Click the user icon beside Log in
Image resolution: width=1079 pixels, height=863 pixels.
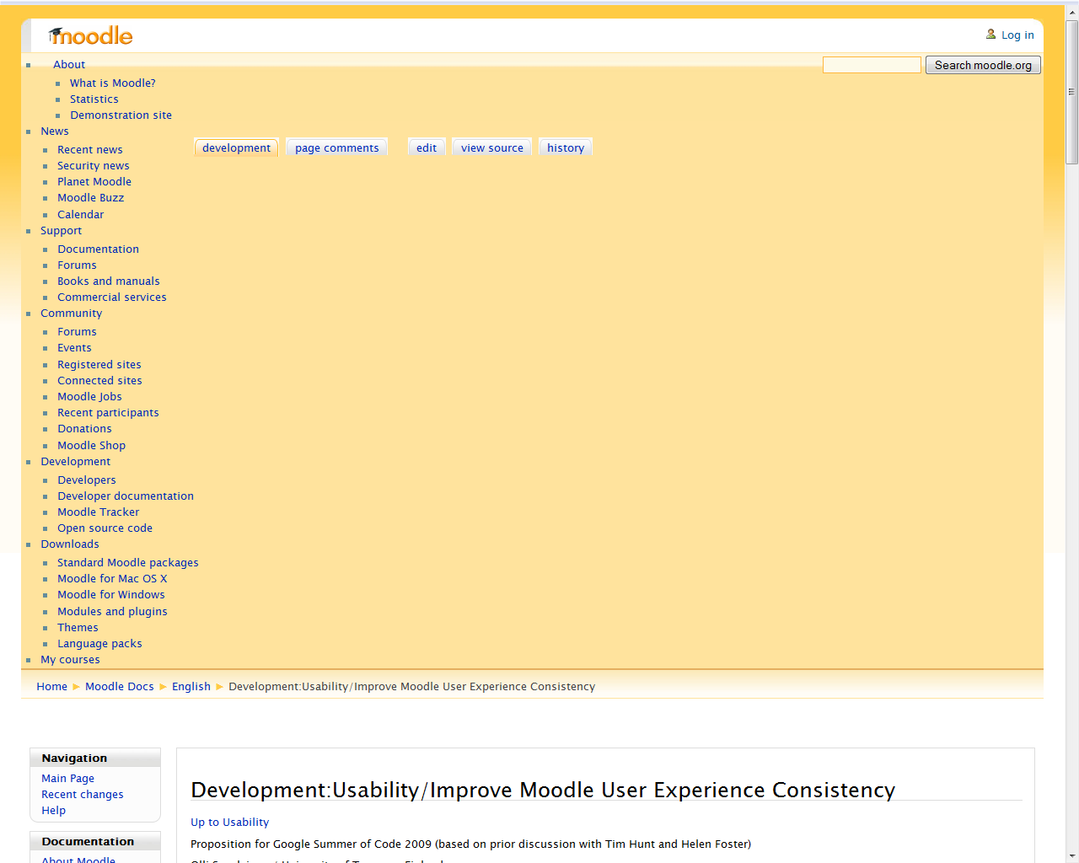(991, 35)
